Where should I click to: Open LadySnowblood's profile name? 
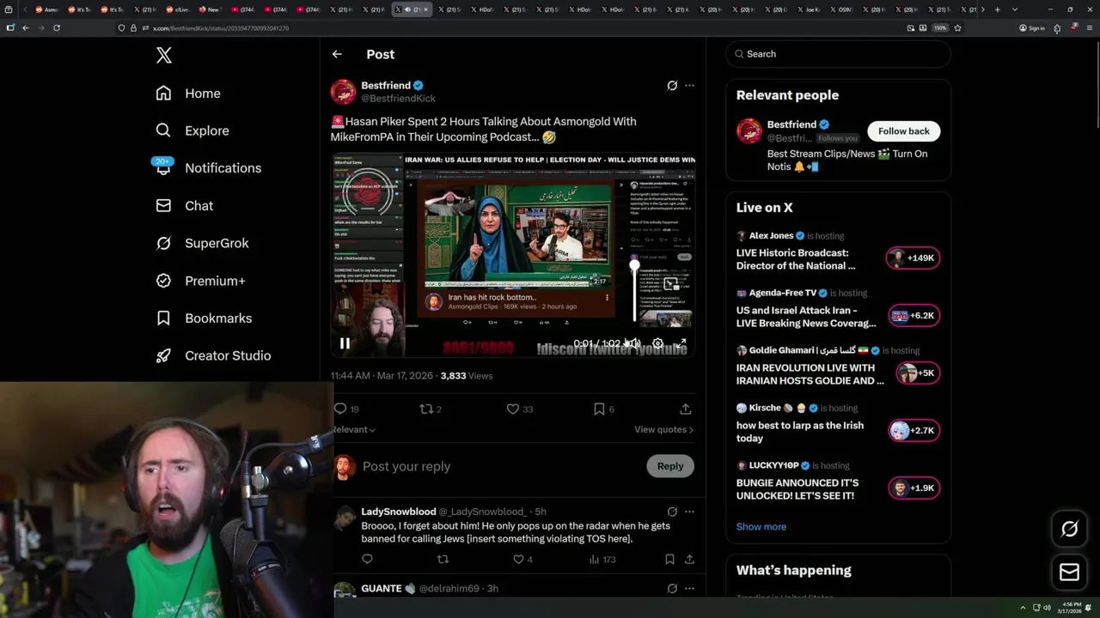(399, 512)
